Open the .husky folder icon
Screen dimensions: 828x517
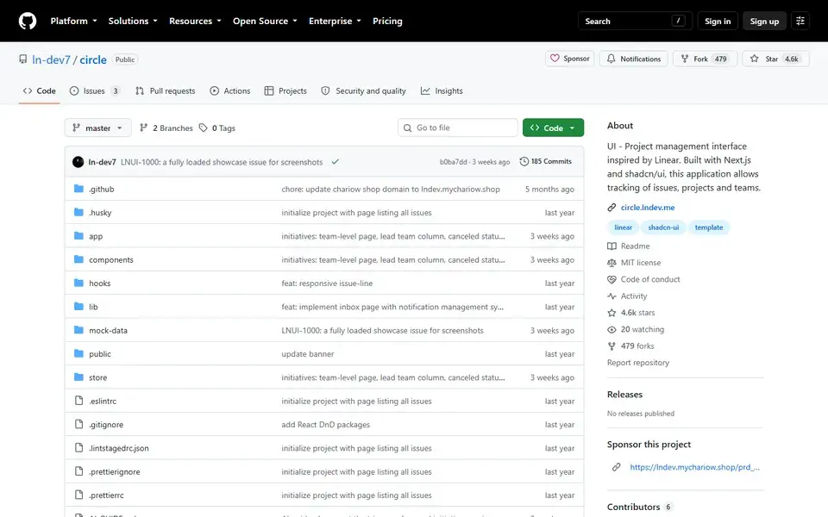[x=78, y=212]
